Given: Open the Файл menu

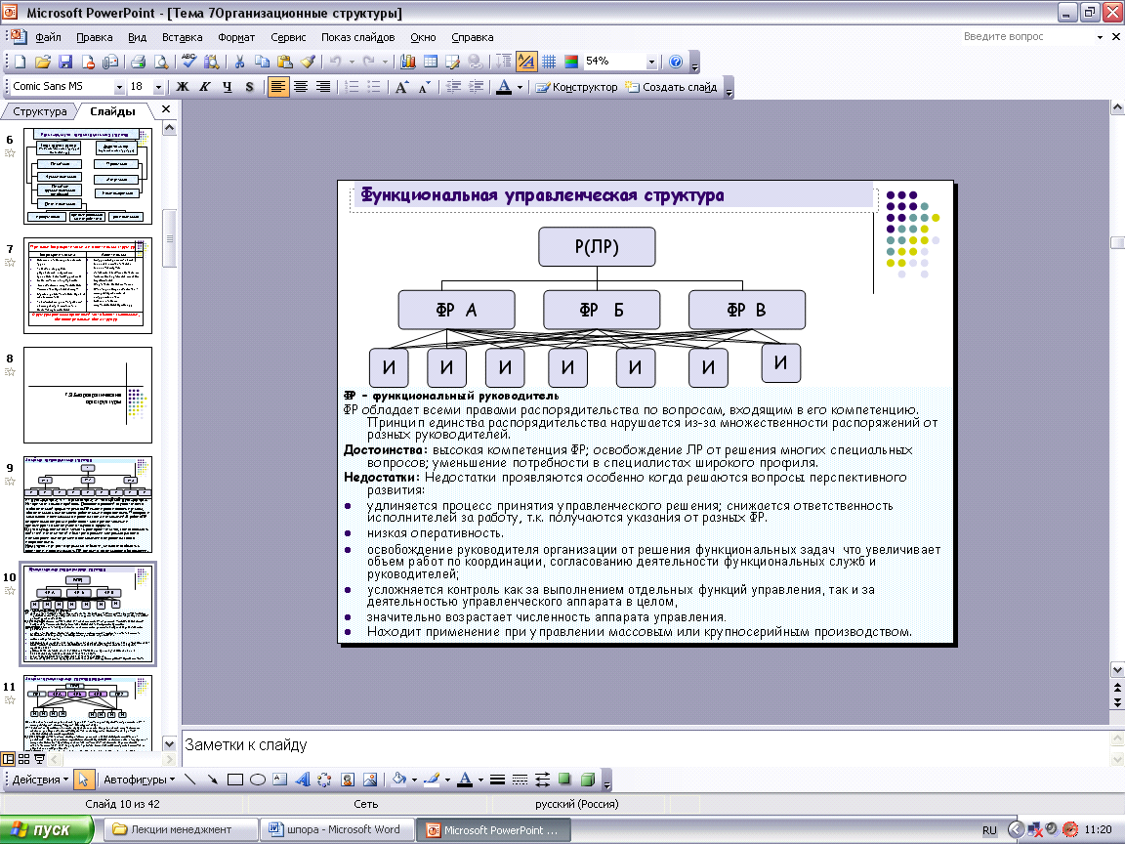Looking at the screenshot, I should point(48,37).
